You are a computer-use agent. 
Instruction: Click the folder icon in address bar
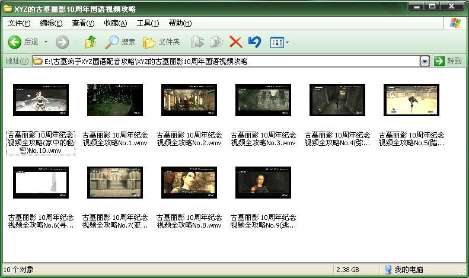38,61
